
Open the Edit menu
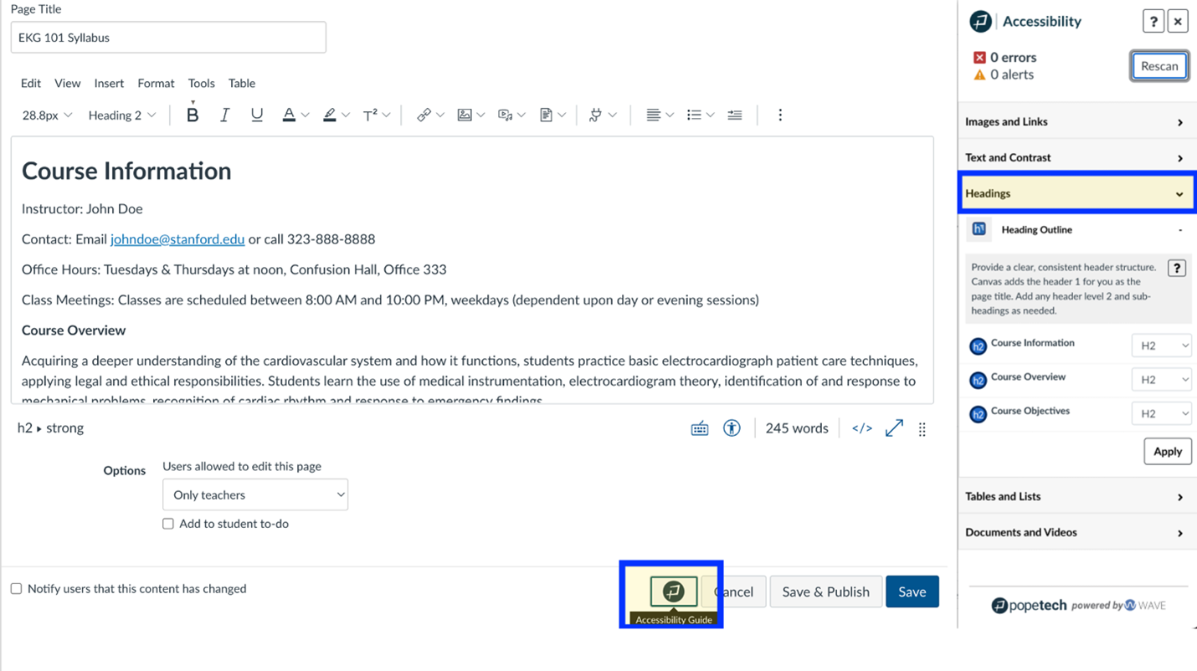point(31,84)
